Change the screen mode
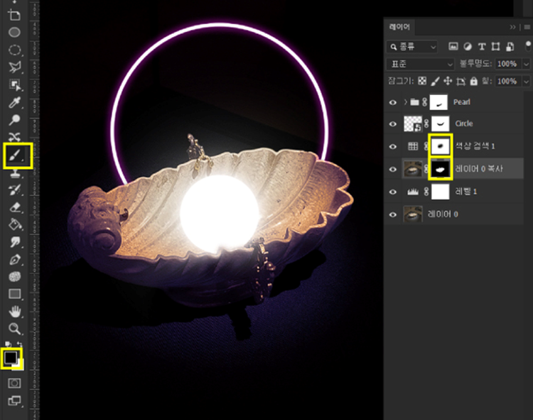 click(x=14, y=400)
